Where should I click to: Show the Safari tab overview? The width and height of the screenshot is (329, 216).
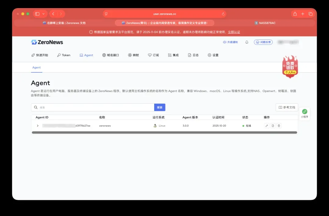coord(310,14)
